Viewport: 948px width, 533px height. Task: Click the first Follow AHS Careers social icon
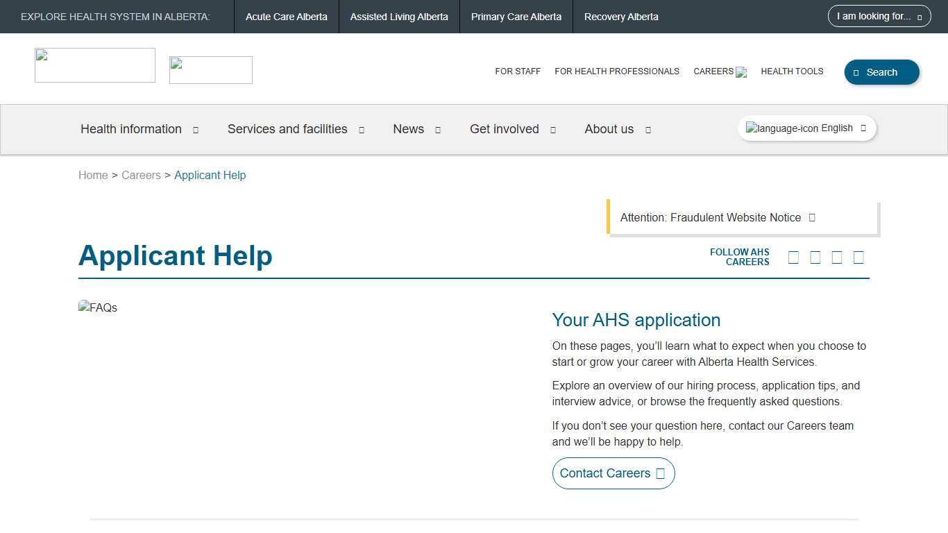pos(793,257)
